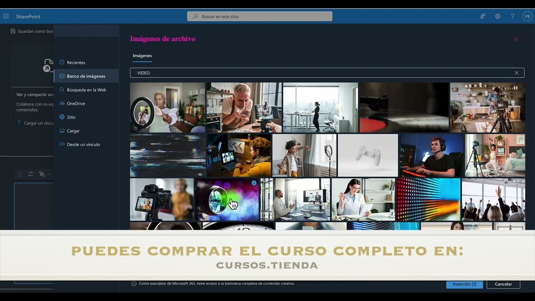The width and height of the screenshot is (535, 301).
Task: Select Recientes in the sidebar
Action: [x=86, y=62]
